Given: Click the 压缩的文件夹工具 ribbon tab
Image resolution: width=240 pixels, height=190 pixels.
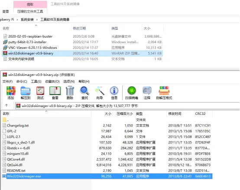Looking at the screenshot, I should (x=30, y=12).
